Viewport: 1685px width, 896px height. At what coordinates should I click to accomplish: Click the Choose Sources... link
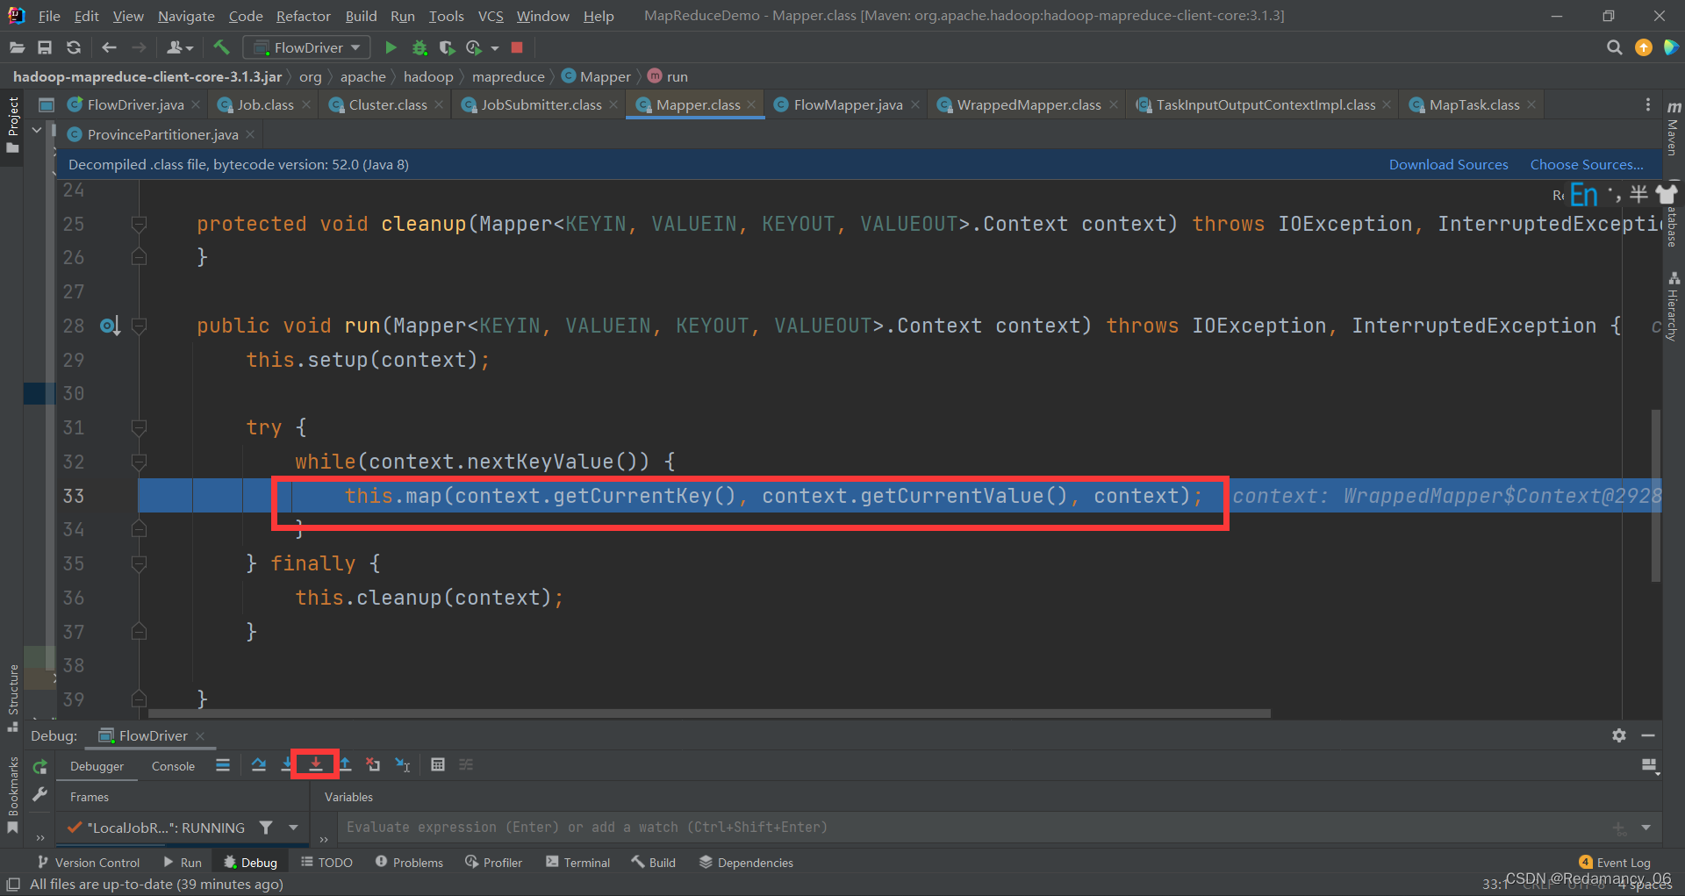[1587, 164]
